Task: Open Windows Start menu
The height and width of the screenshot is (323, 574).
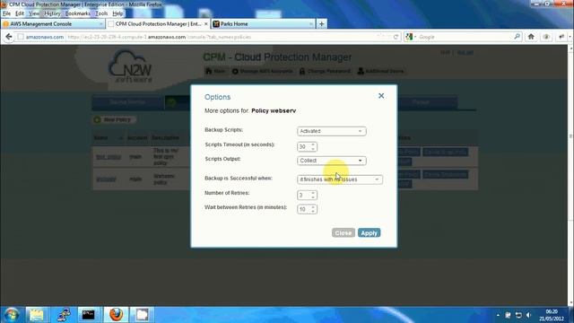Action: pyautogui.click(x=12, y=315)
